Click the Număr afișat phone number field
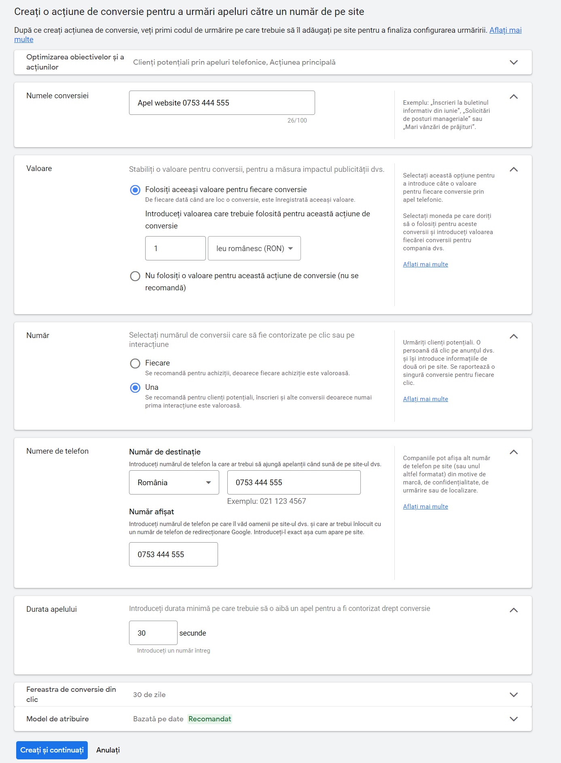561x763 pixels. (x=173, y=554)
